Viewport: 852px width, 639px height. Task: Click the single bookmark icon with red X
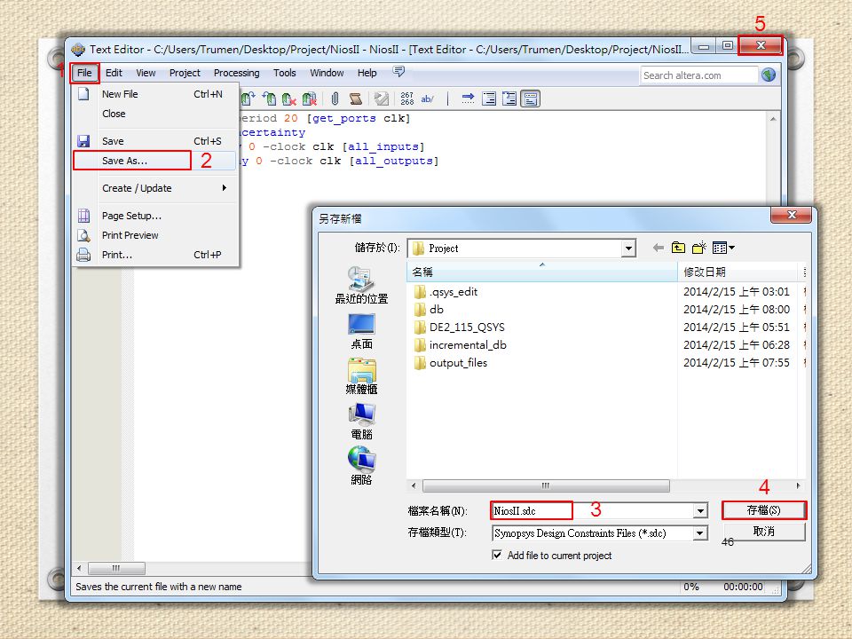[289, 99]
